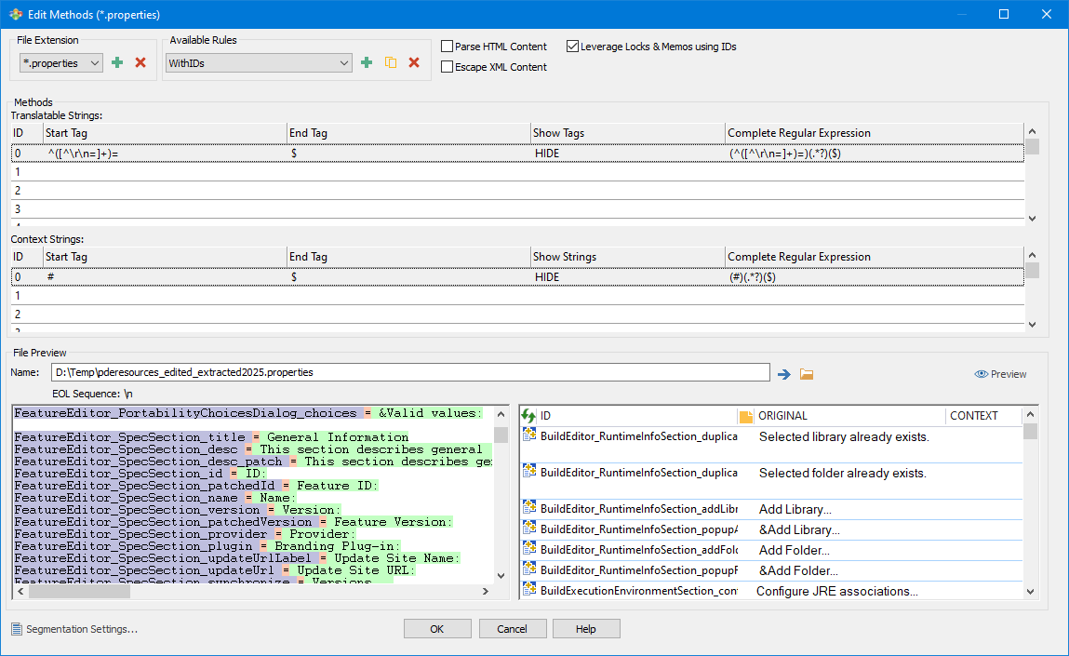Enable Escape XML Content checkbox

click(448, 67)
